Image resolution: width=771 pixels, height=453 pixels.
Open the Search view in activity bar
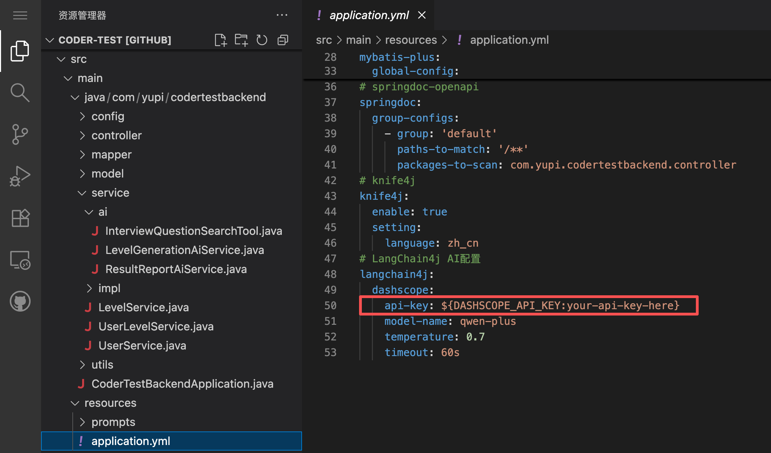click(20, 93)
